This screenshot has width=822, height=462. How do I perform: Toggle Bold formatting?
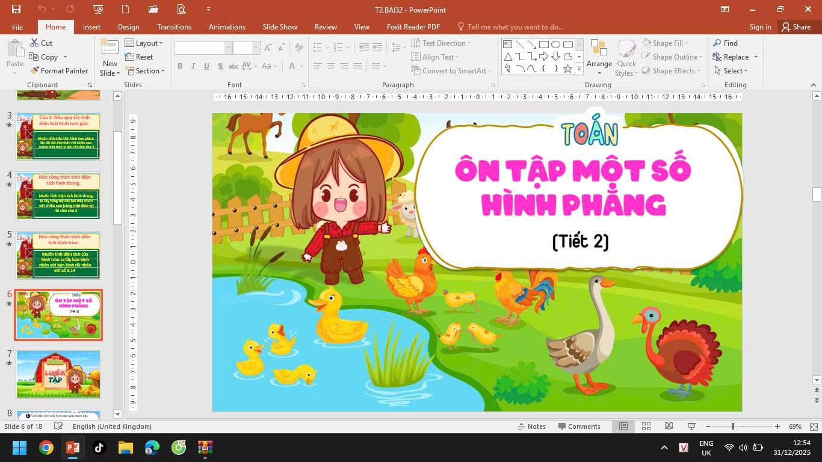click(180, 66)
